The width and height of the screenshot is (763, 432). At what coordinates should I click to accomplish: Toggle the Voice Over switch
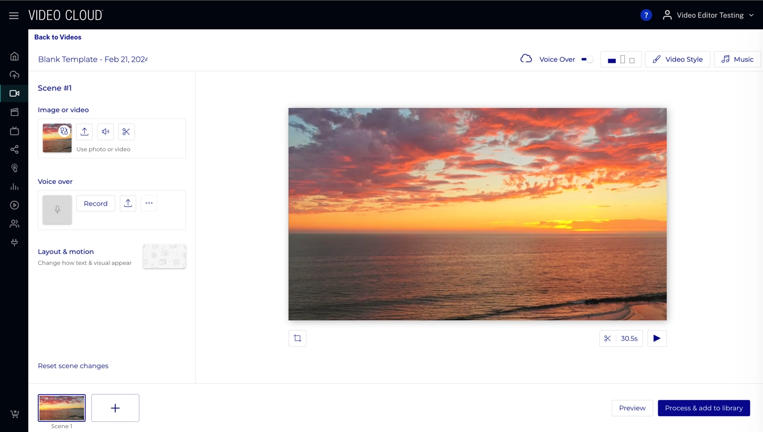pyautogui.click(x=587, y=60)
